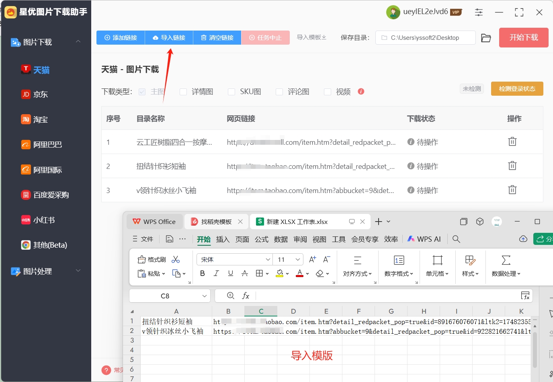Image resolution: width=553 pixels, height=382 pixels.
Task: Open 小红书 in the sidebar
Action: pyautogui.click(x=38, y=220)
